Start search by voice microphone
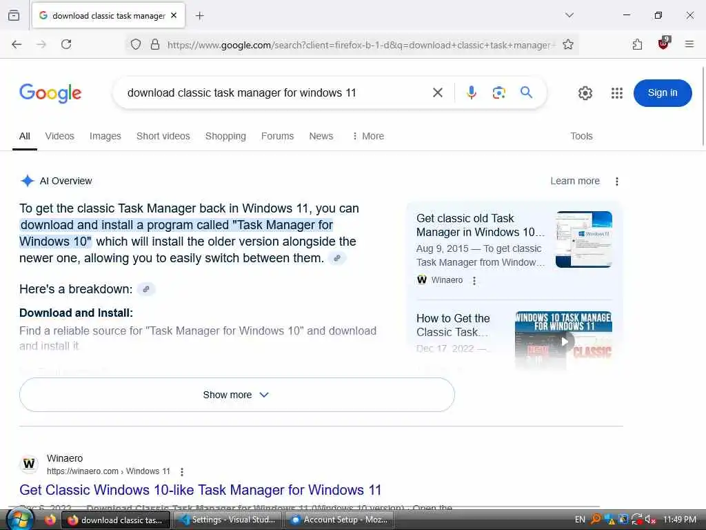Screen dimensions: 706x530 [472, 92]
